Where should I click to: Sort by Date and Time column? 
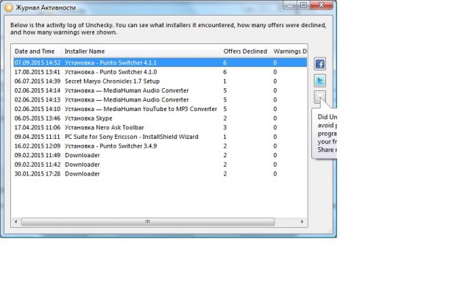pyautogui.click(x=36, y=51)
